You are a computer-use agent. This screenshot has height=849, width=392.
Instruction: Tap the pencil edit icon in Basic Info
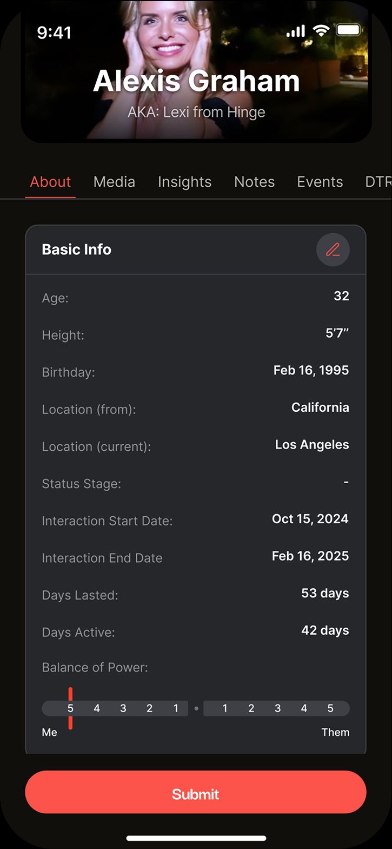click(x=333, y=249)
